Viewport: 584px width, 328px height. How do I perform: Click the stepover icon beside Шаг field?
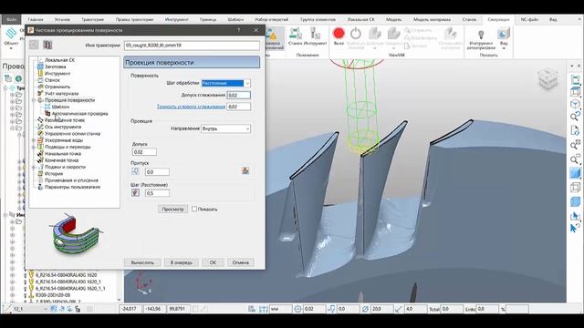pos(135,192)
